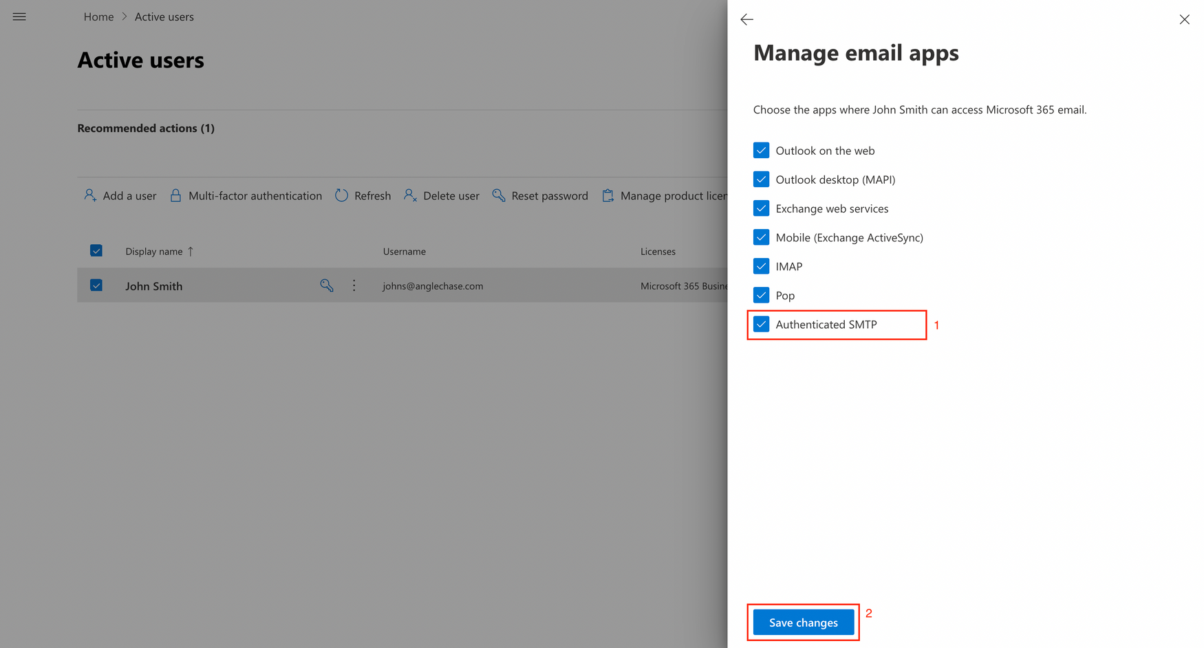Image resolution: width=1204 pixels, height=648 pixels.
Task: Open the John Smith user name
Action: point(154,286)
